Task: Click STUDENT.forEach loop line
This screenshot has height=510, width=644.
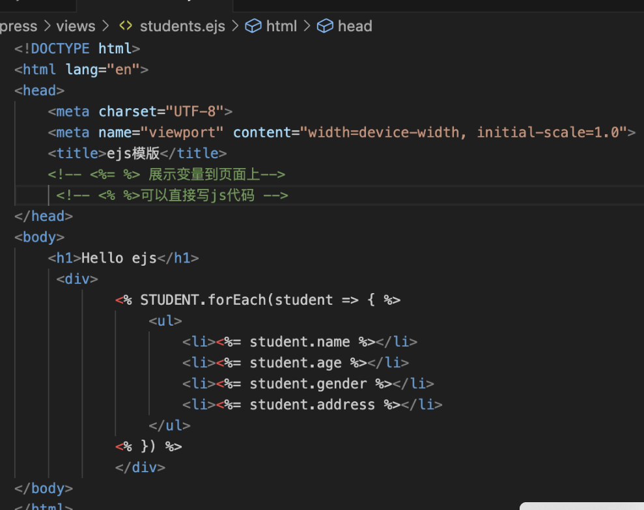Action: coord(258,300)
